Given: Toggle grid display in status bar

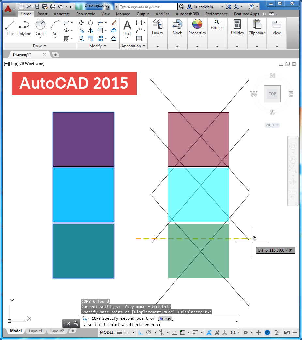Looking at the screenshot, I should click(119, 332).
